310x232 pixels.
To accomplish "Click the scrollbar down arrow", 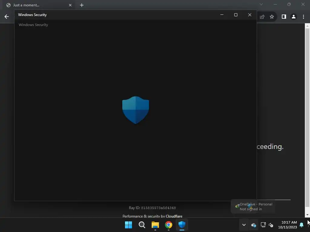I will pos(307,215).
